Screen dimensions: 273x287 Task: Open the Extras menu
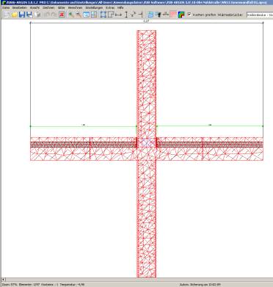pos(110,8)
